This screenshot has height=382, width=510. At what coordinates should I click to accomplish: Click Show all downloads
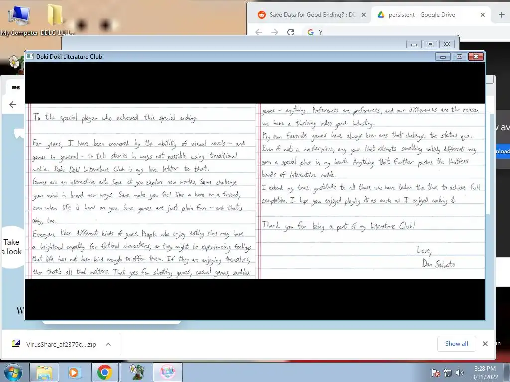click(x=456, y=343)
